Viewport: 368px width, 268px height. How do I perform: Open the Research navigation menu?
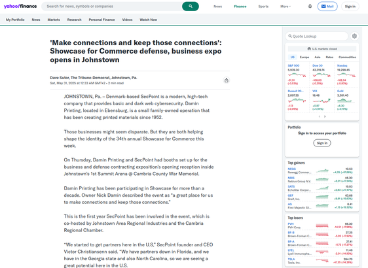(74, 20)
